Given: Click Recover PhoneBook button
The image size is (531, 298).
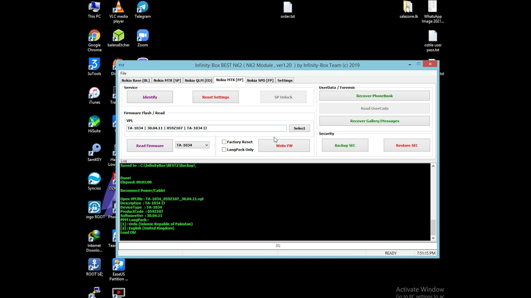Looking at the screenshot, I should tap(375, 96).
